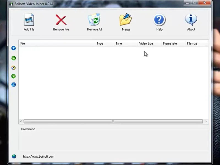The width and height of the screenshot is (220, 165).
Task: Click the scrollbar left arrow
Action: [x=21, y=121]
